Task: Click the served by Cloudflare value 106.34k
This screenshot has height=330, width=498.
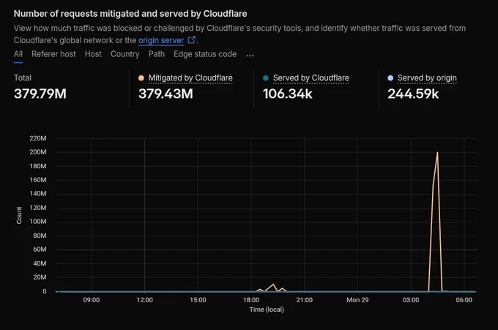Action: point(287,94)
